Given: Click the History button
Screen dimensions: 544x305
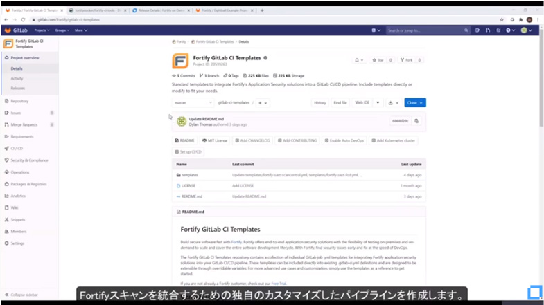Looking at the screenshot, I should 320,103.
